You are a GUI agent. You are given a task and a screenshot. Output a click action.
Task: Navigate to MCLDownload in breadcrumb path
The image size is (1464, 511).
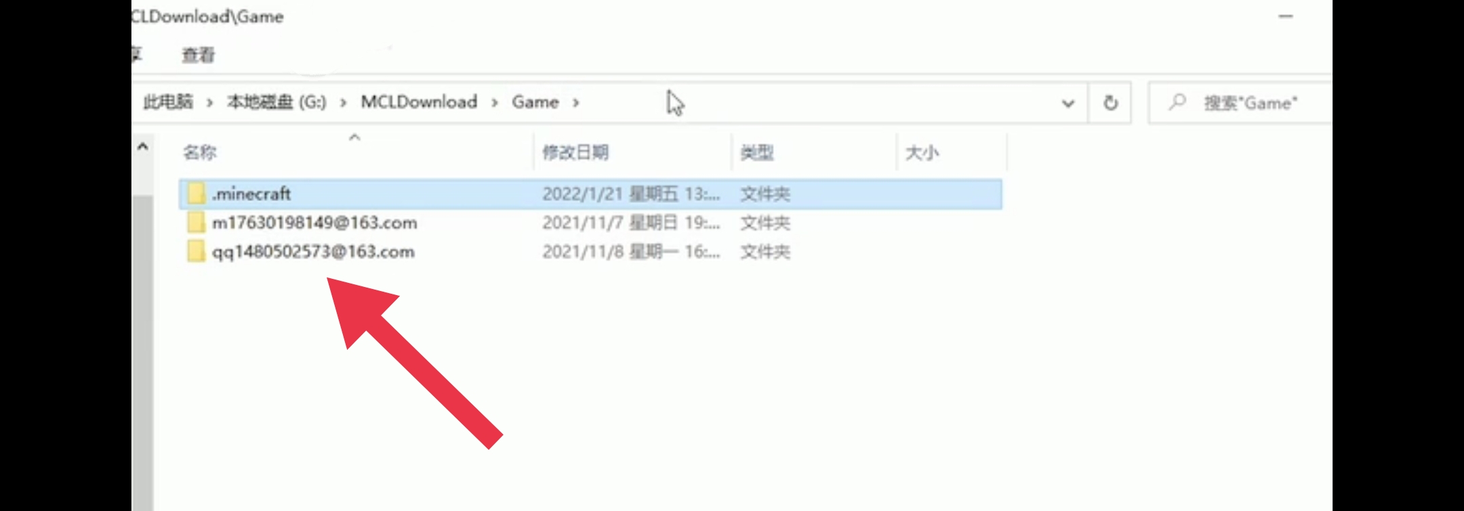click(x=419, y=102)
